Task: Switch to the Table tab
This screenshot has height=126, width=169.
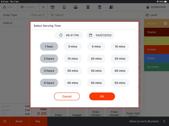Action: tap(8, 7)
